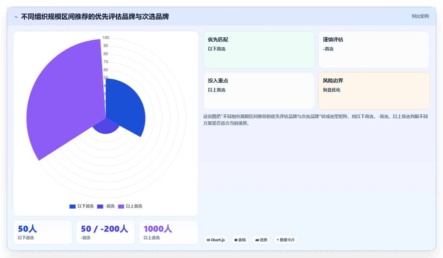The height and width of the screenshot is (258, 443).
Task: Click the 对比矩阵 label in header
Action: click(x=420, y=16)
